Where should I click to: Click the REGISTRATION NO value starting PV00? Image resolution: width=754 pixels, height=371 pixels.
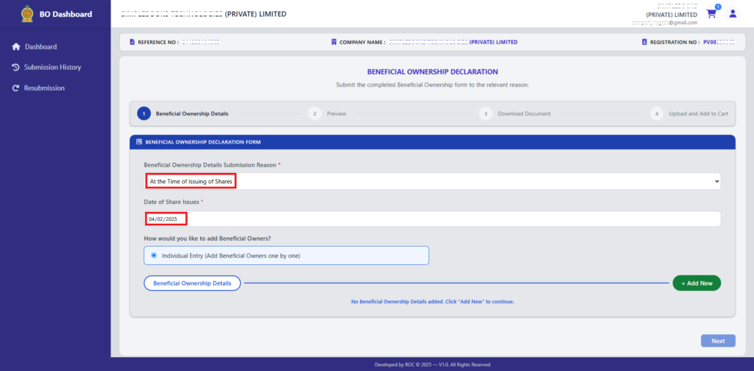click(719, 42)
